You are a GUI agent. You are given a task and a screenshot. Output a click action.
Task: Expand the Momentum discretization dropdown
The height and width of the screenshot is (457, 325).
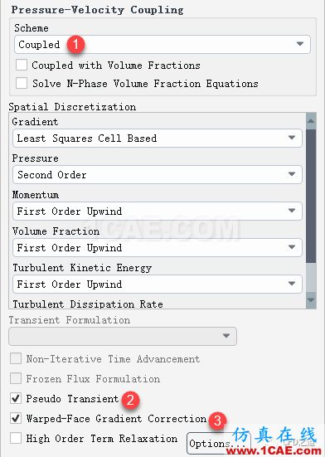pos(158,211)
